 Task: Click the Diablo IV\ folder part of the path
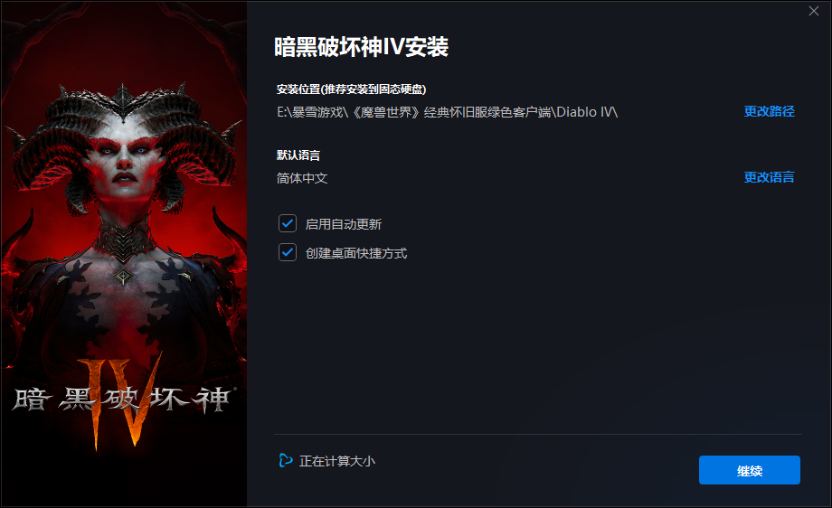588,112
